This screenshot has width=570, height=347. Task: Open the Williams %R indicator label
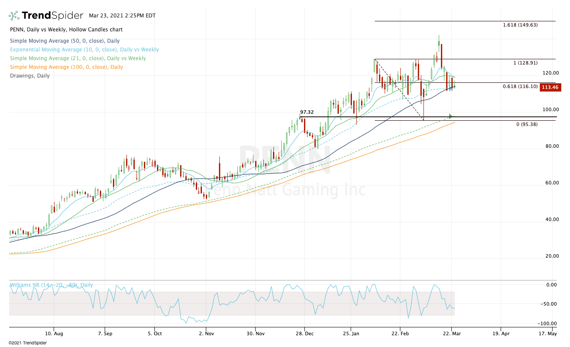tap(51, 285)
